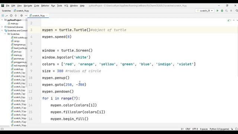
Task: Open the Window menu
Action: 74,6
